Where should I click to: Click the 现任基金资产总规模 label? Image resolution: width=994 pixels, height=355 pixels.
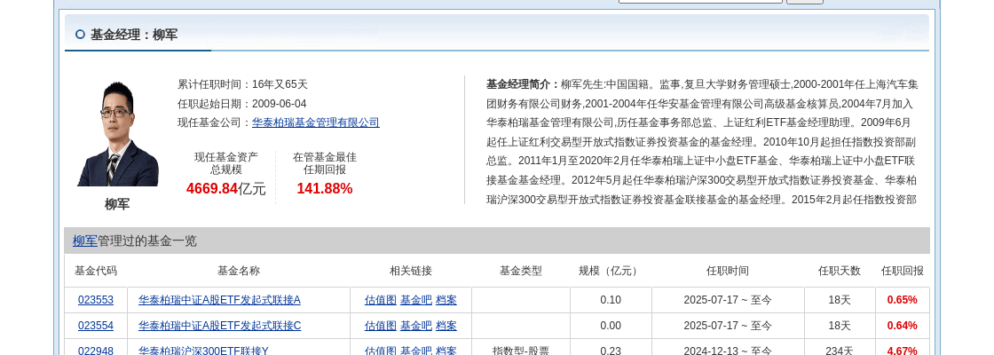(x=226, y=163)
